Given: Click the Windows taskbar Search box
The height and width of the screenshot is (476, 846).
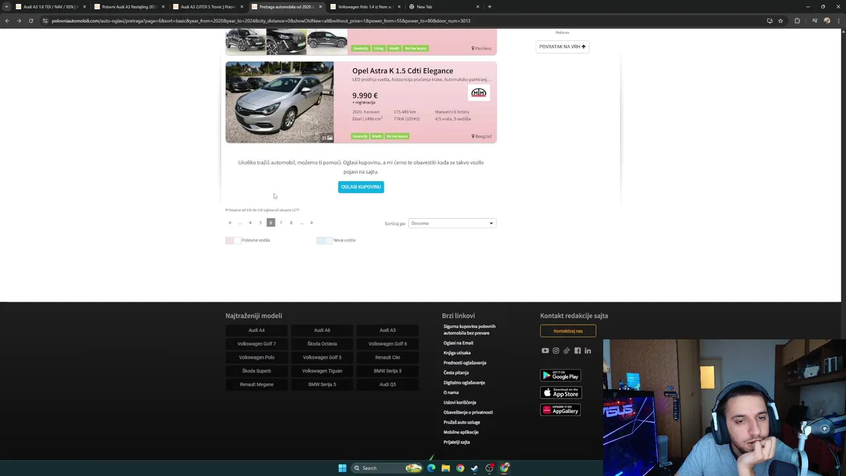Looking at the screenshot, I should [388, 468].
